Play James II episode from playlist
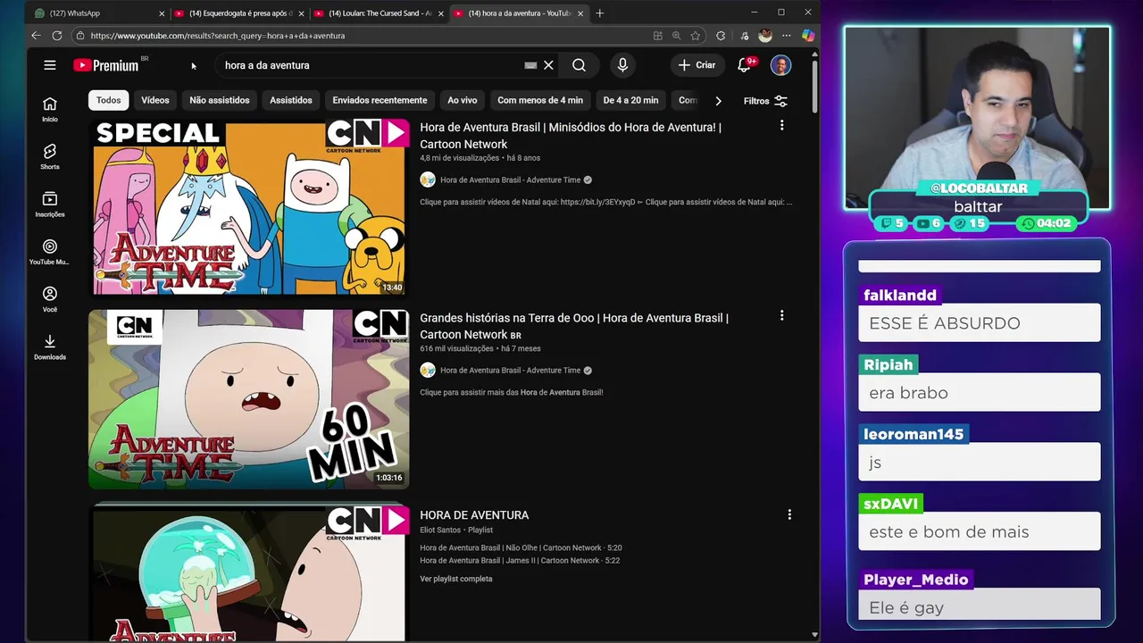The height and width of the screenshot is (643, 1143). coord(520,561)
